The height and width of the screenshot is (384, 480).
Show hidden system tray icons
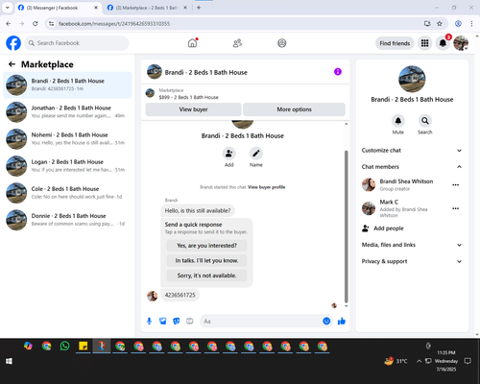(x=419, y=361)
